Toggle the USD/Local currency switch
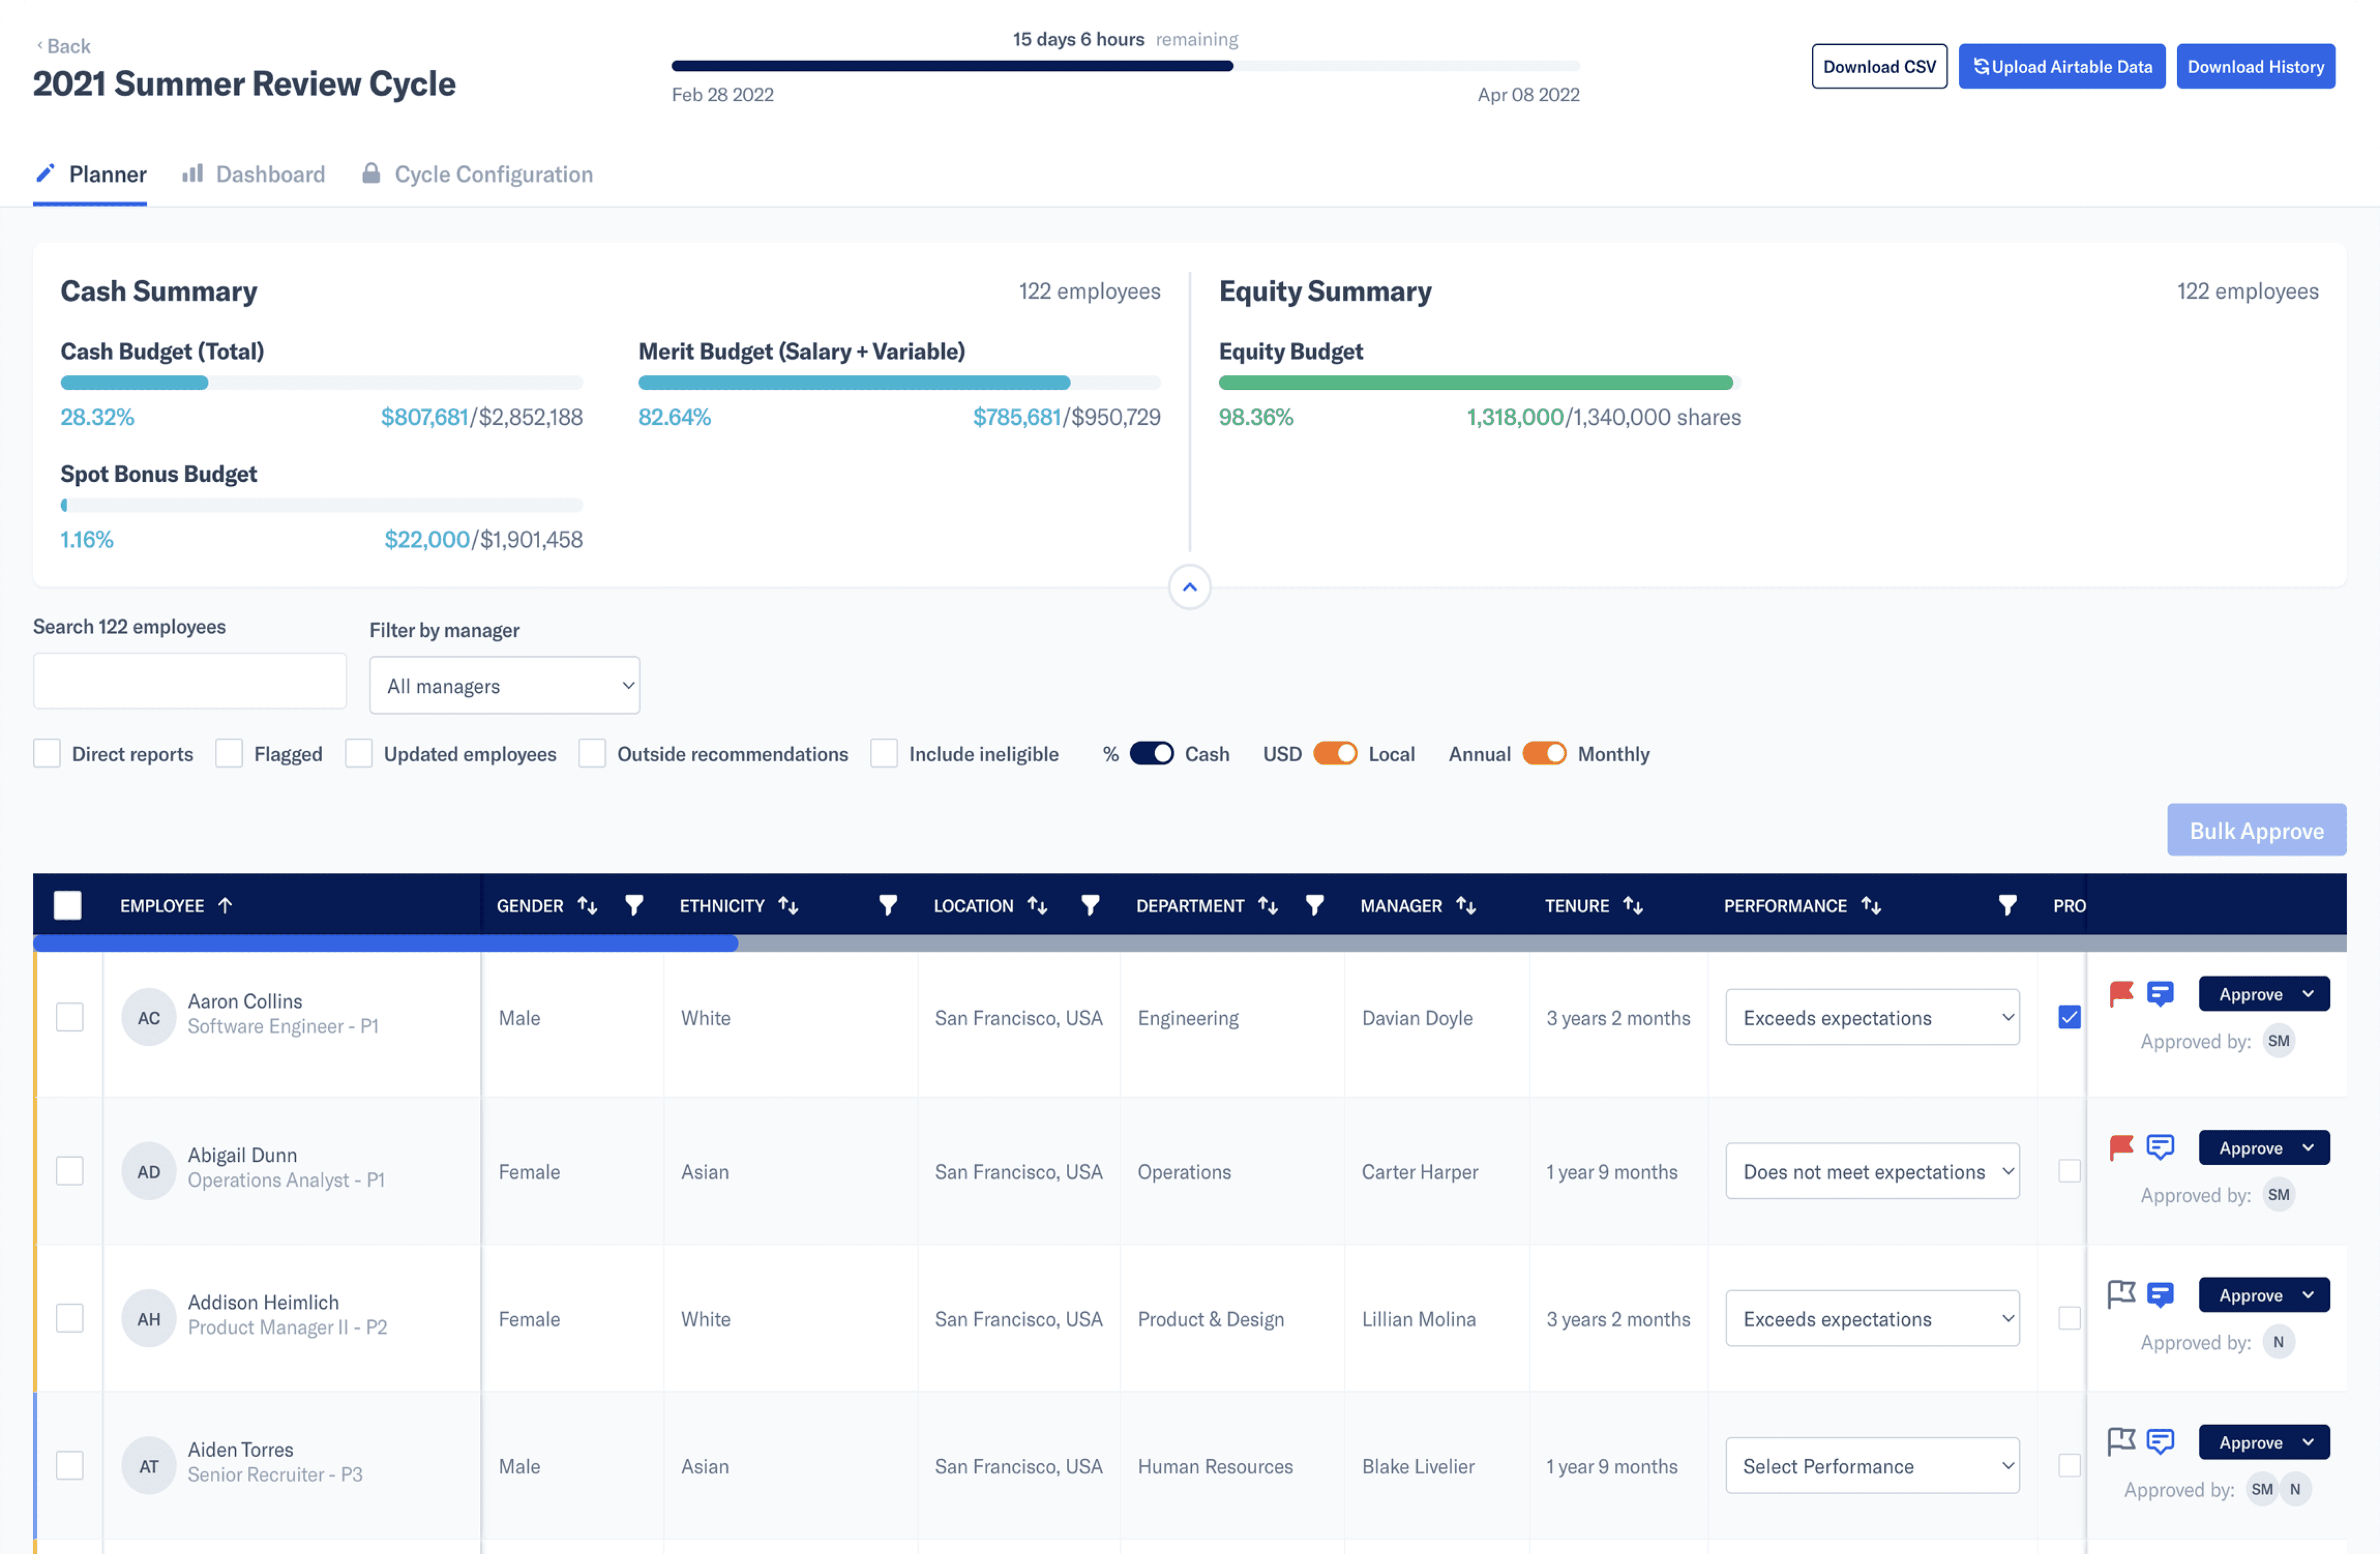Viewport: 2380px width, 1554px height. [x=1335, y=753]
